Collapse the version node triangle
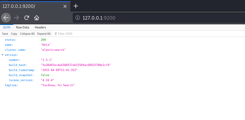This screenshot has height=120, width=245. 3,55
